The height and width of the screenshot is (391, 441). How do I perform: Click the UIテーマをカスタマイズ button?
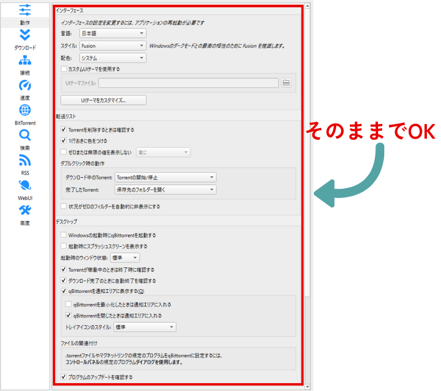point(104,100)
